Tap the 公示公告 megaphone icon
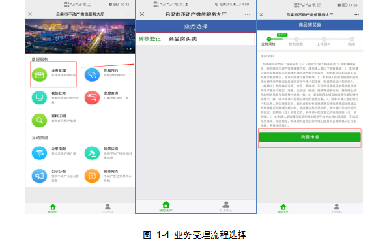 click(40, 176)
